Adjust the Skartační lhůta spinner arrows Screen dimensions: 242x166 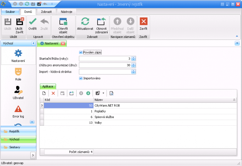pos(133,58)
